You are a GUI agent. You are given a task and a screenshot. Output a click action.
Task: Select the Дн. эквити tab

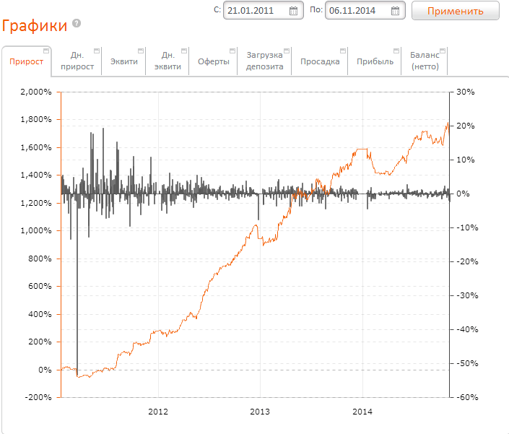168,61
